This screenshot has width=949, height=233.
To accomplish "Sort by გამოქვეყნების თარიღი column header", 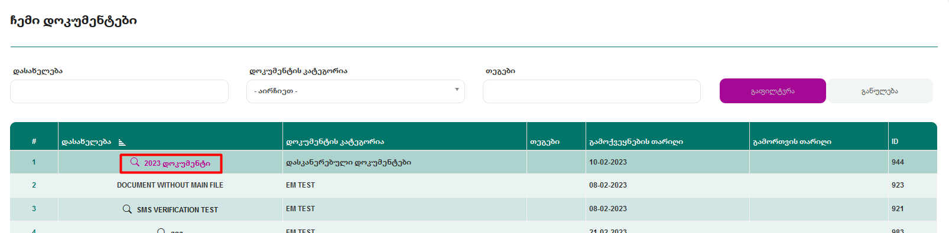I will [x=636, y=142].
